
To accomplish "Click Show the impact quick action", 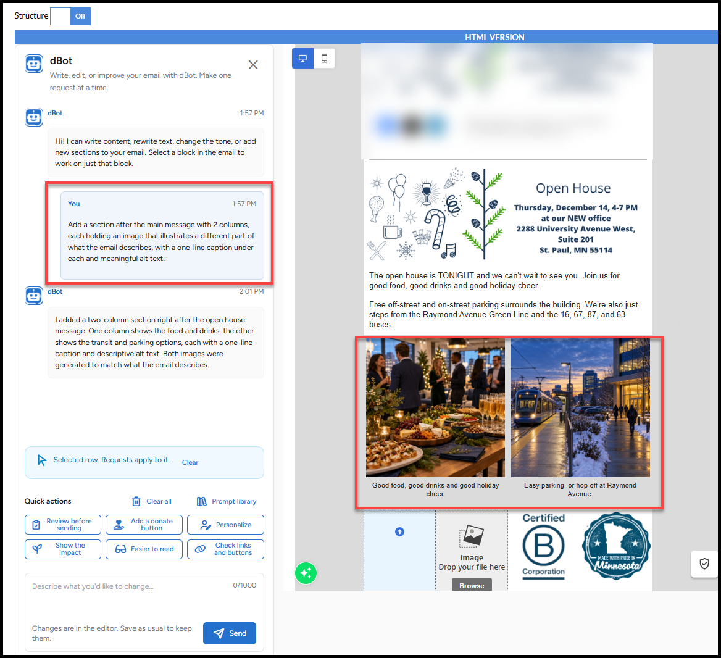I will [x=63, y=549].
